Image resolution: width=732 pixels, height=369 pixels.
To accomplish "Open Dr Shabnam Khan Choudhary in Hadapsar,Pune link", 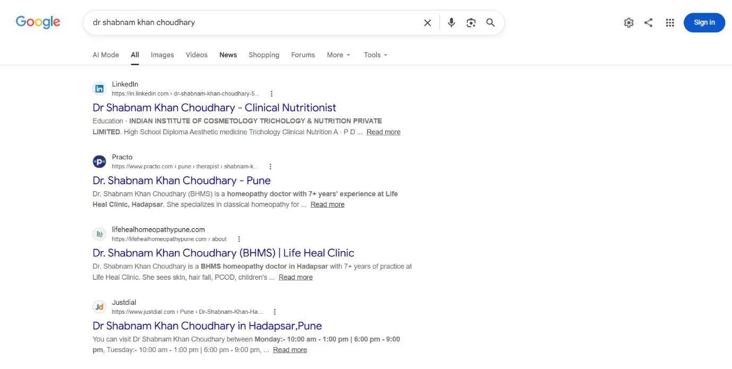I will click(207, 326).
